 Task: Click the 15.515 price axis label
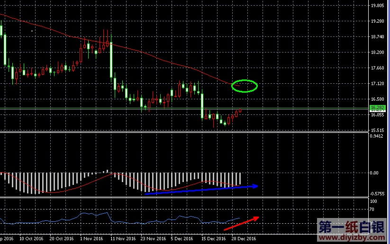377,130
